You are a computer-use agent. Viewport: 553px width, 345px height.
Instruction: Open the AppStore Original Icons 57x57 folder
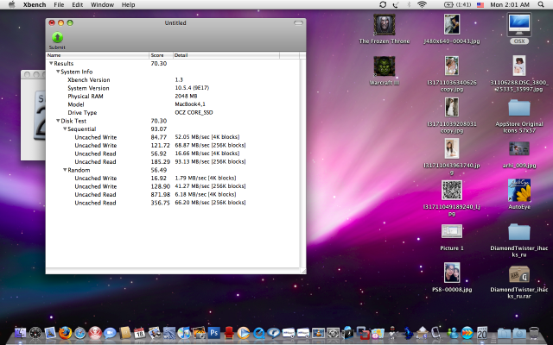[x=519, y=108]
